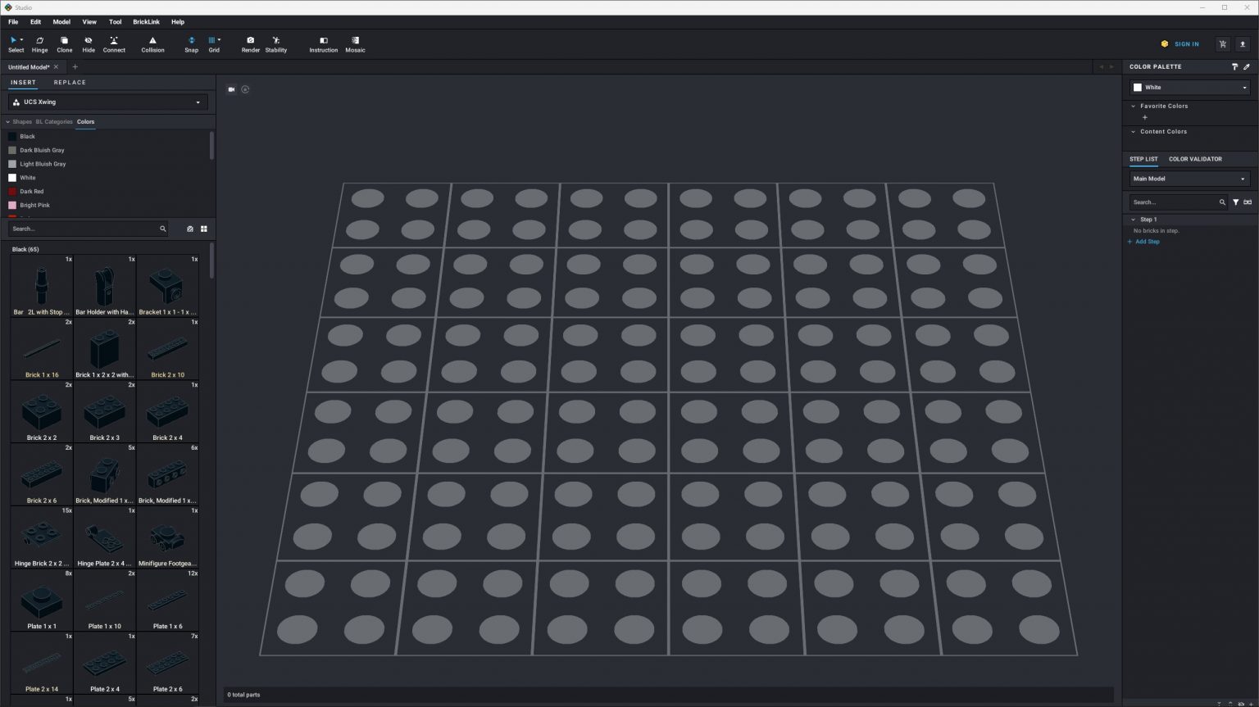Activate the Clone tool

click(x=64, y=43)
